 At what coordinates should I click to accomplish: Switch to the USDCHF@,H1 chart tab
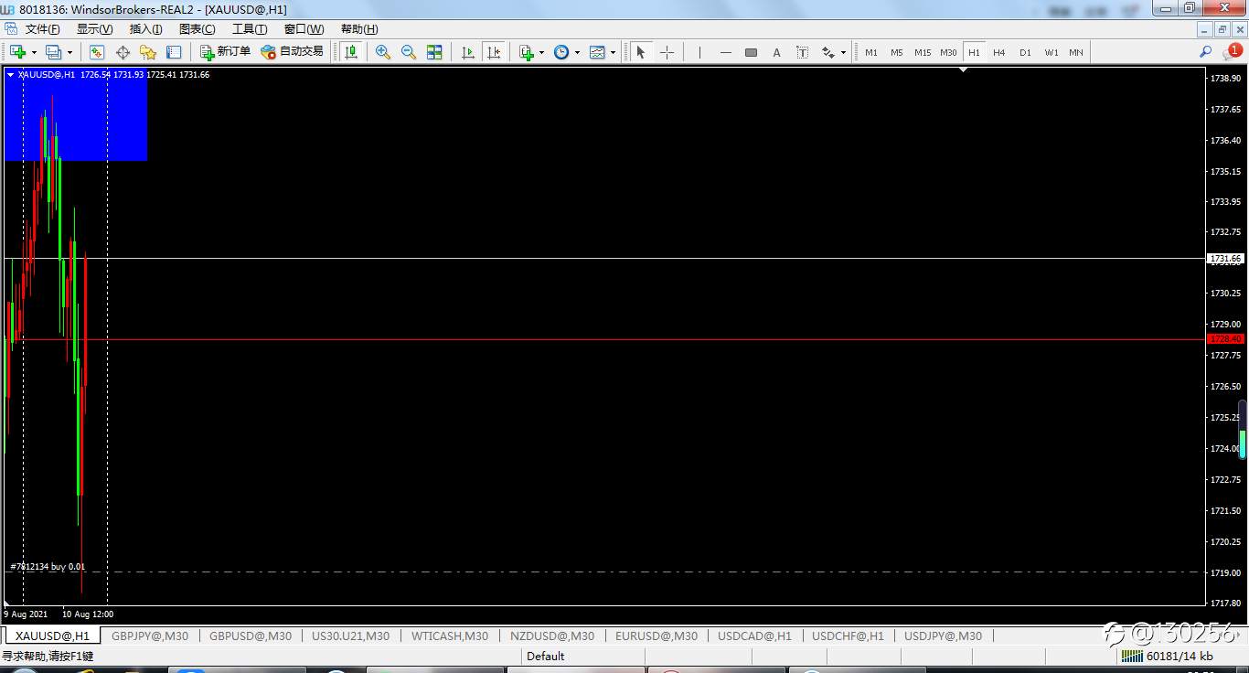point(848,636)
